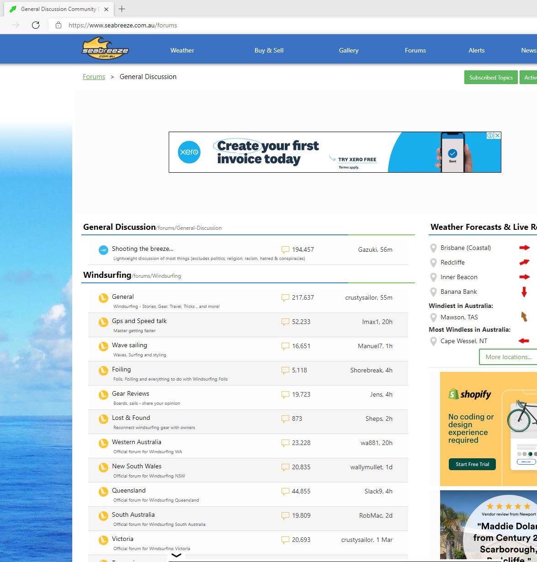Open the Weather menu in navigation bar

[x=182, y=50]
